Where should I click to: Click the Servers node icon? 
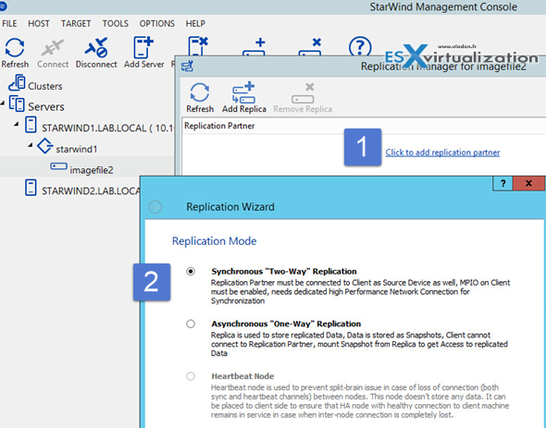pyautogui.click(x=17, y=104)
